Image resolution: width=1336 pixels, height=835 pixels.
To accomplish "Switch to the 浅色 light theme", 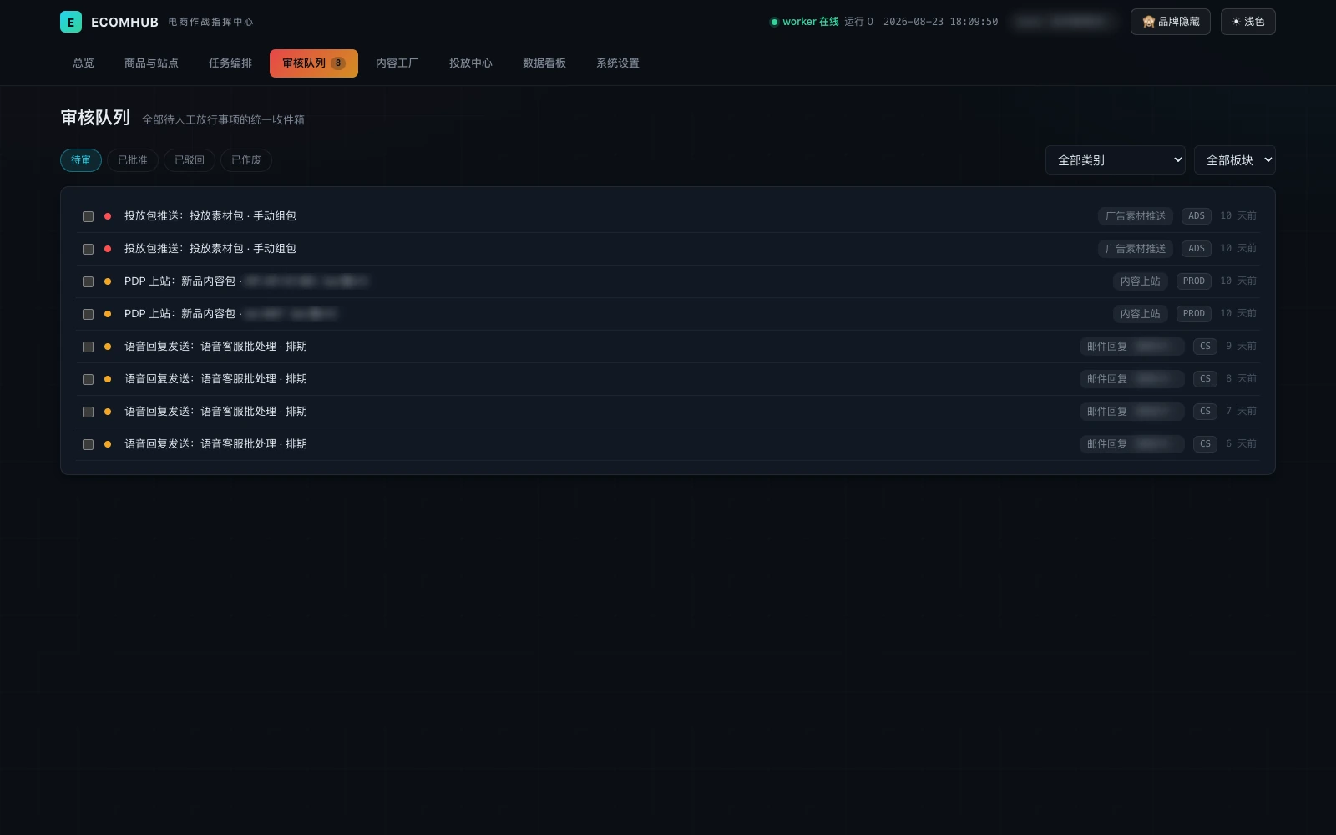I will click(1247, 22).
